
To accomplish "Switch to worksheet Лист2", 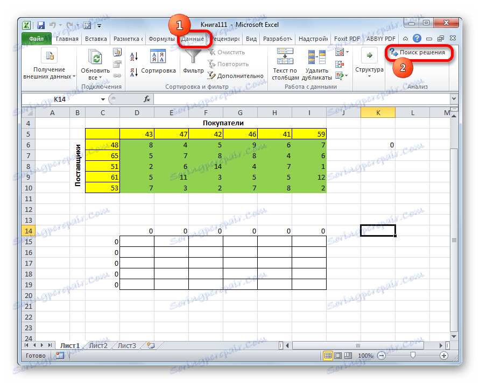I will click(x=98, y=346).
